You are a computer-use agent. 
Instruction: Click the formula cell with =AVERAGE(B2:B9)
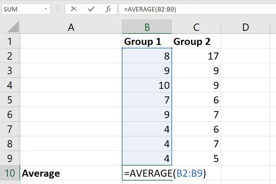point(147,173)
